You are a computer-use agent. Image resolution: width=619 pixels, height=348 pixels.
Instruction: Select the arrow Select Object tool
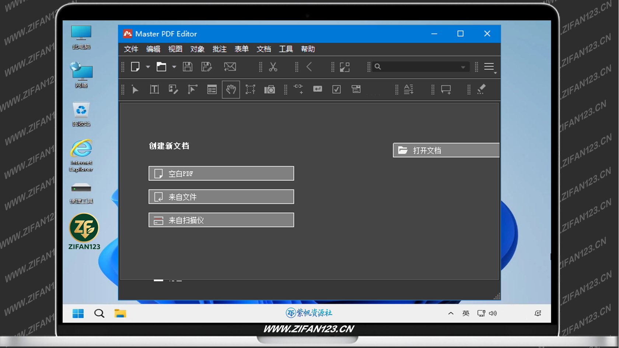135,89
